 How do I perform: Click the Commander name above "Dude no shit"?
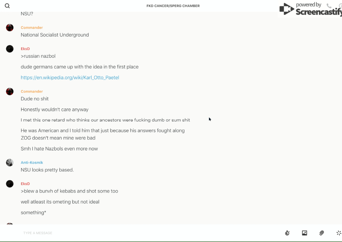tap(32, 91)
